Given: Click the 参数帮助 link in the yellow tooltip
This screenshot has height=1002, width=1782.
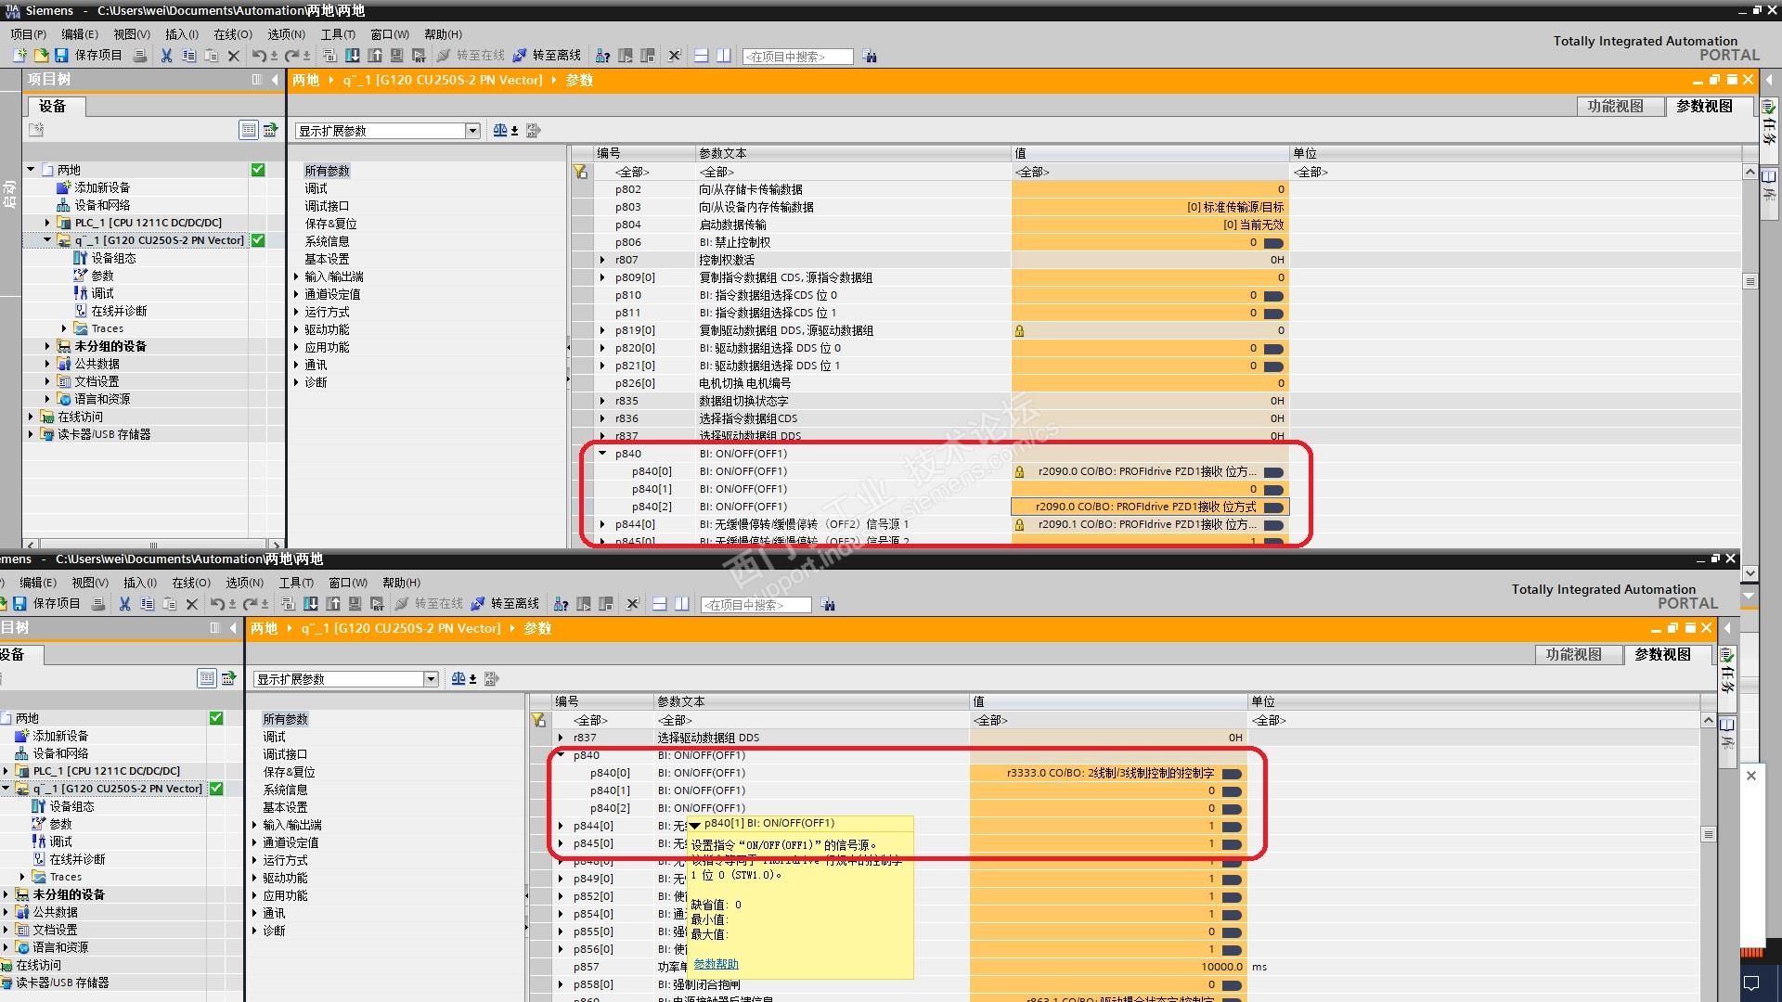Looking at the screenshot, I should coord(716,964).
